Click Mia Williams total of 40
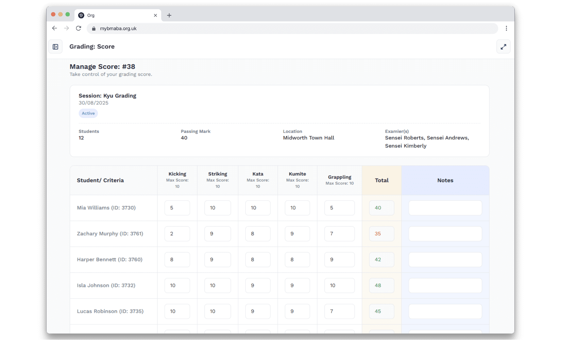The width and height of the screenshot is (561, 340). tap(381, 208)
